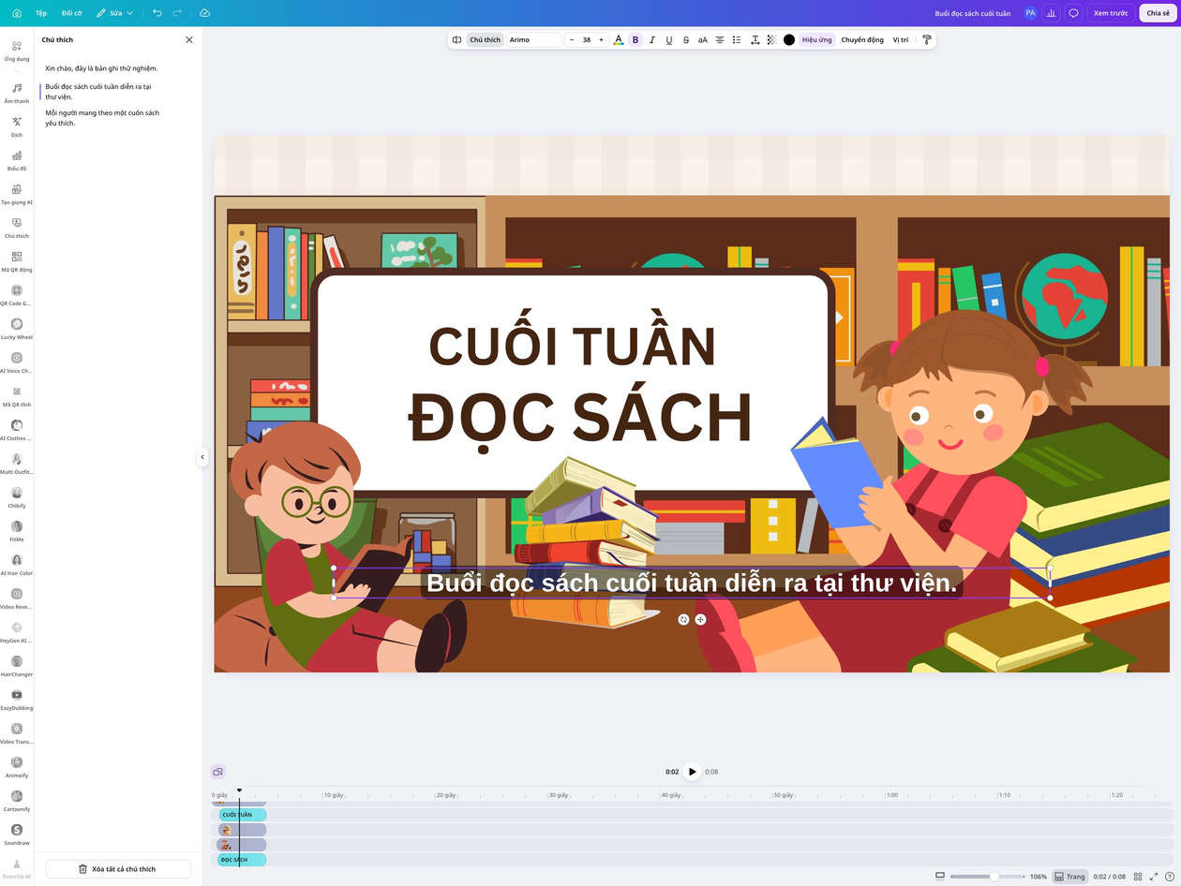Click Xóa tất cả chú thích button
The height and width of the screenshot is (886, 1181).
tap(118, 869)
